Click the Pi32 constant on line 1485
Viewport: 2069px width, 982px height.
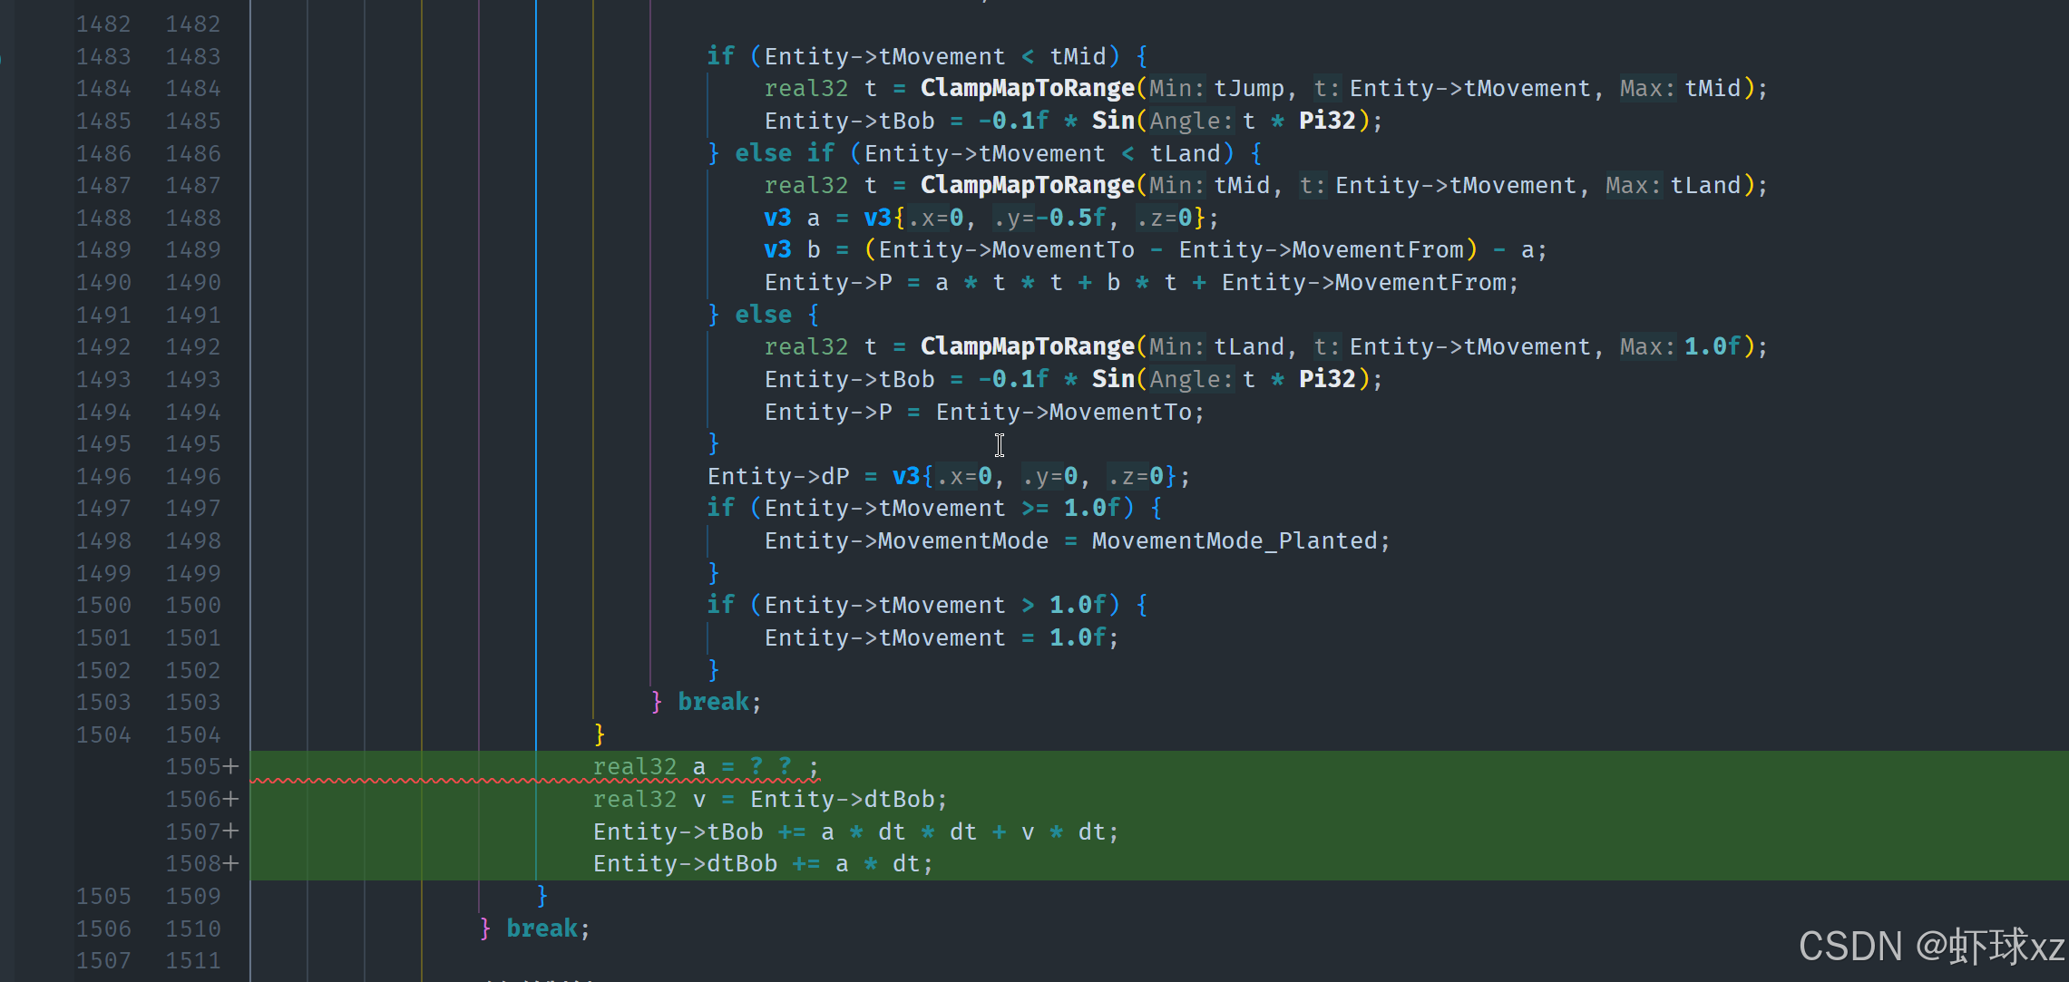pyautogui.click(x=1326, y=121)
